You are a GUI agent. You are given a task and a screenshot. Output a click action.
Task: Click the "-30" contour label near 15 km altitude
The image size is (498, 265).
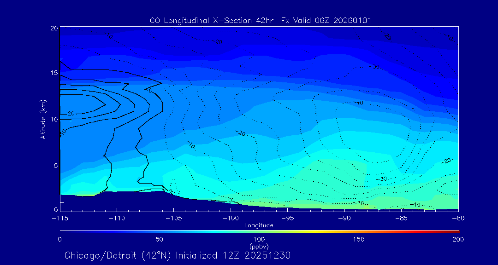(x=374, y=67)
